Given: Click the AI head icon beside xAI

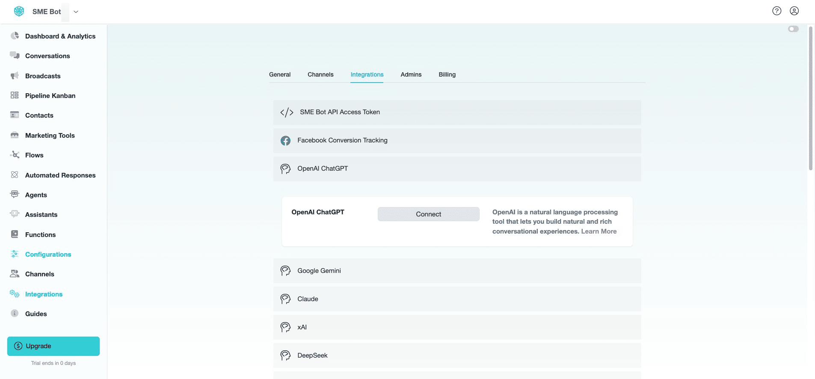Looking at the screenshot, I should point(285,327).
